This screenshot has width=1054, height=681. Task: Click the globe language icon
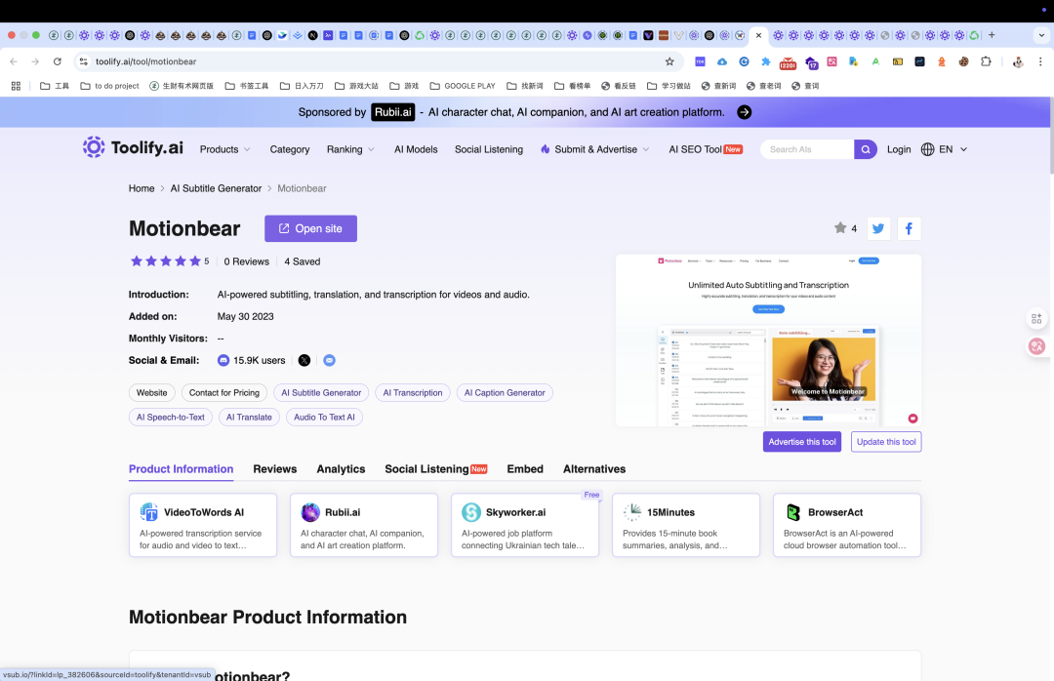pyautogui.click(x=928, y=149)
